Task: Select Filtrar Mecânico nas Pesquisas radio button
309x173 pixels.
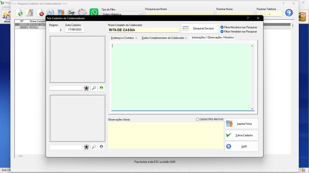Action: click(x=222, y=27)
